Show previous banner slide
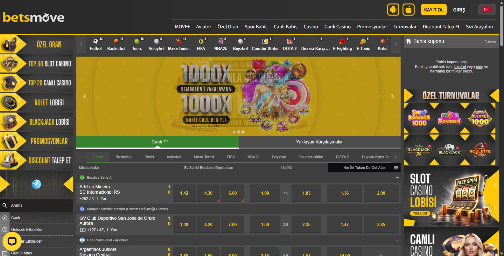504x256 pixels. point(85,96)
